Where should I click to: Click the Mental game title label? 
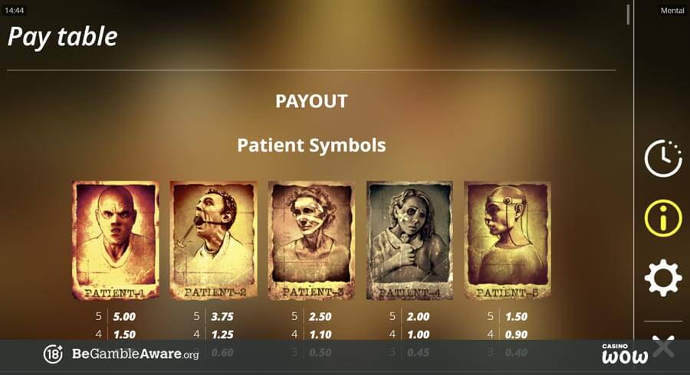click(x=672, y=11)
